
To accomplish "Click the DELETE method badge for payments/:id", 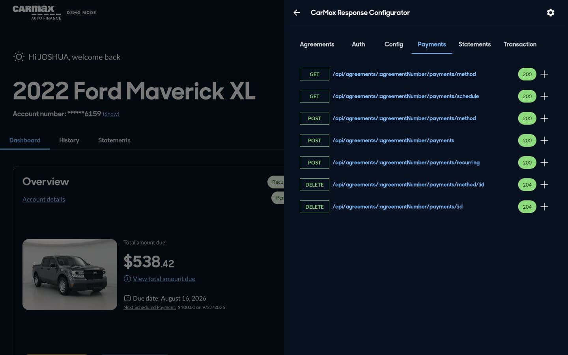I will click(314, 207).
